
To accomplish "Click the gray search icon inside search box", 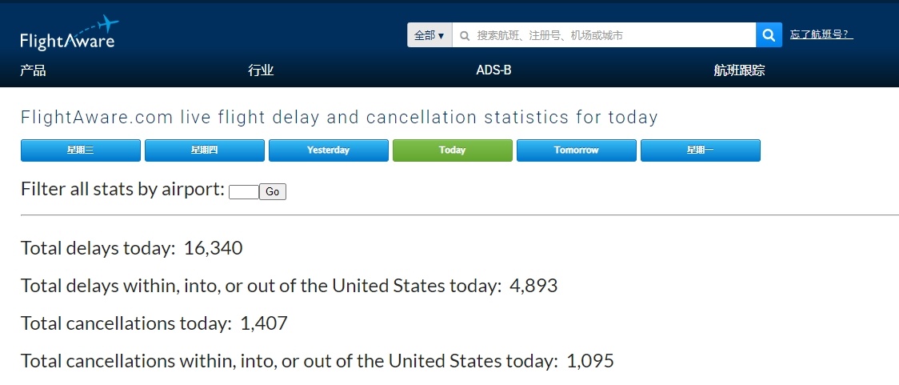I will point(465,35).
